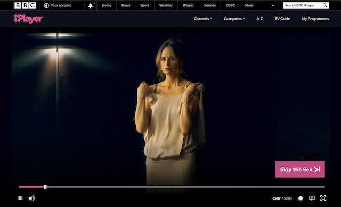This screenshot has width=341, height=207.
Task: Focus the Search BBC iPlayer field
Action: [303, 5]
